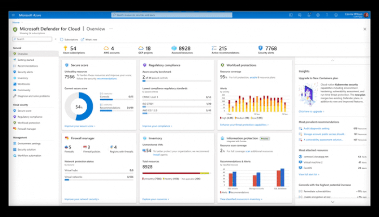The width and height of the screenshot is (379, 217).
Task: Click Improve your network security link
Action: [81, 199]
